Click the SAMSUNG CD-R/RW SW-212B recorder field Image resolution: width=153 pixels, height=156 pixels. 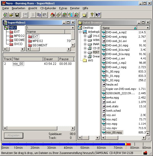119,153
